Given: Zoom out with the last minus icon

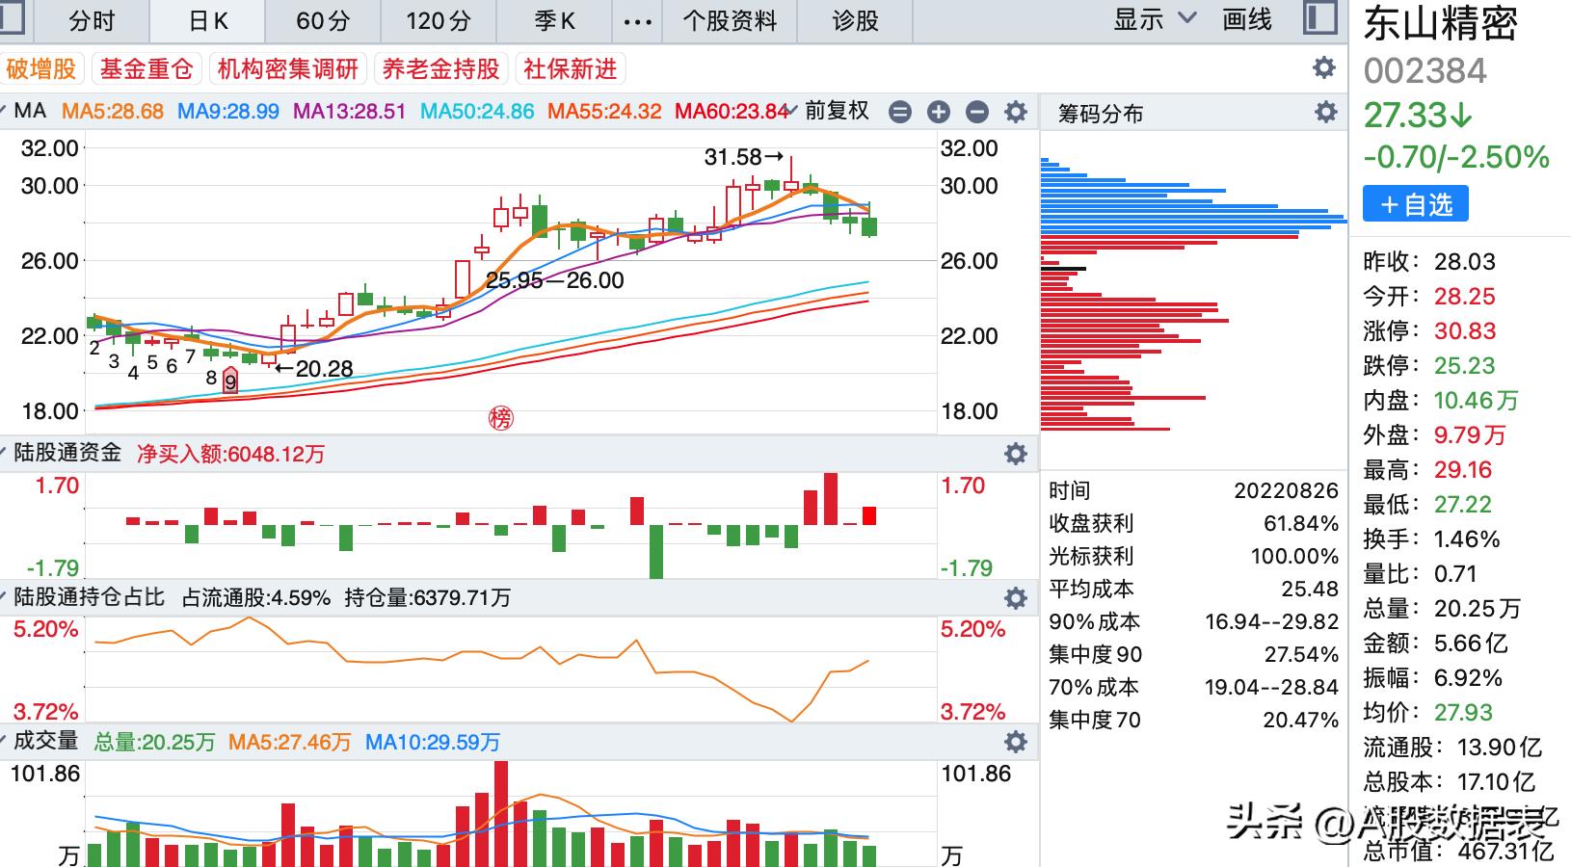Looking at the screenshot, I should click(x=977, y=113).
